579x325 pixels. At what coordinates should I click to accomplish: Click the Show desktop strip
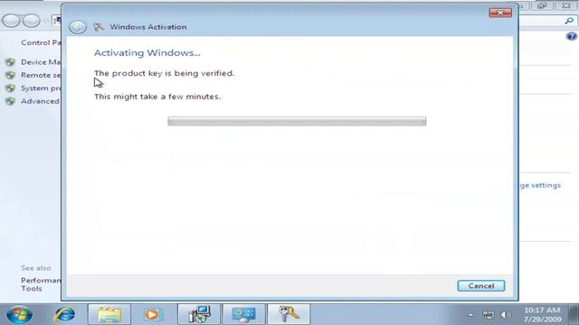click(574, 315)
